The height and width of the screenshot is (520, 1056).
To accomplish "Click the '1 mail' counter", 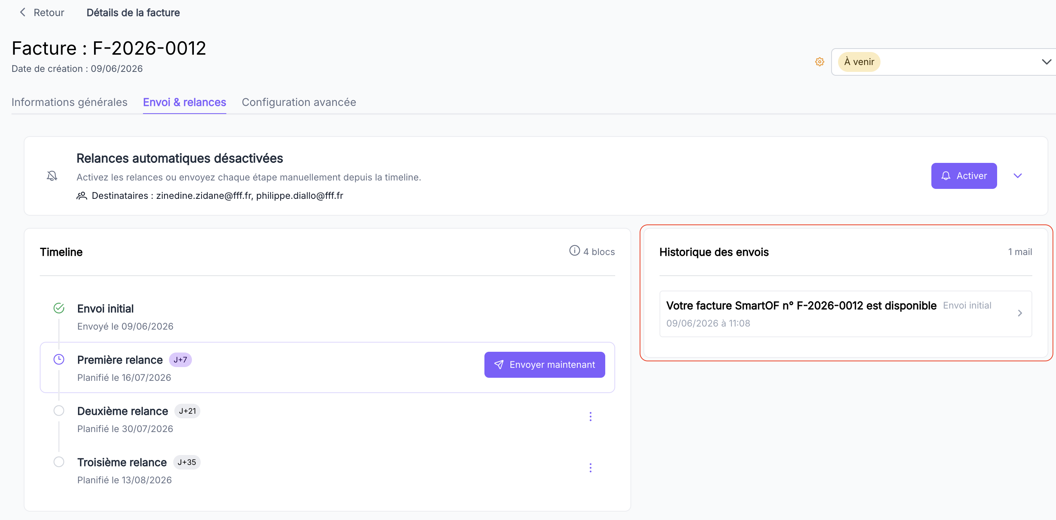I will 1020,252.
